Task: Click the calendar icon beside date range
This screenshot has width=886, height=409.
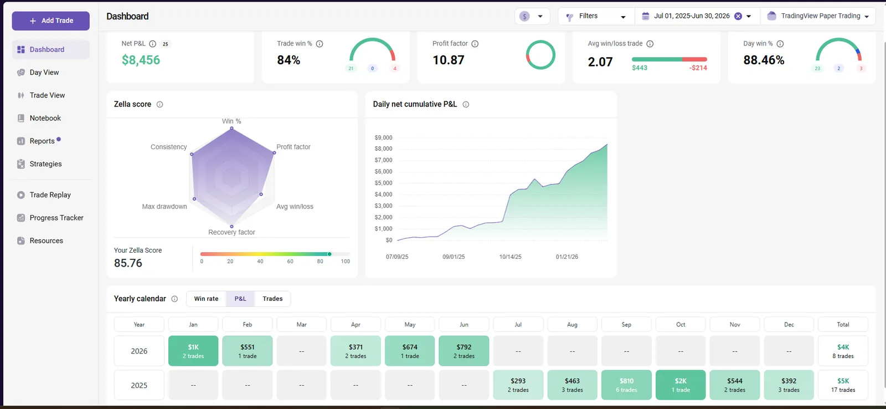Action: [x=646, y=16]
